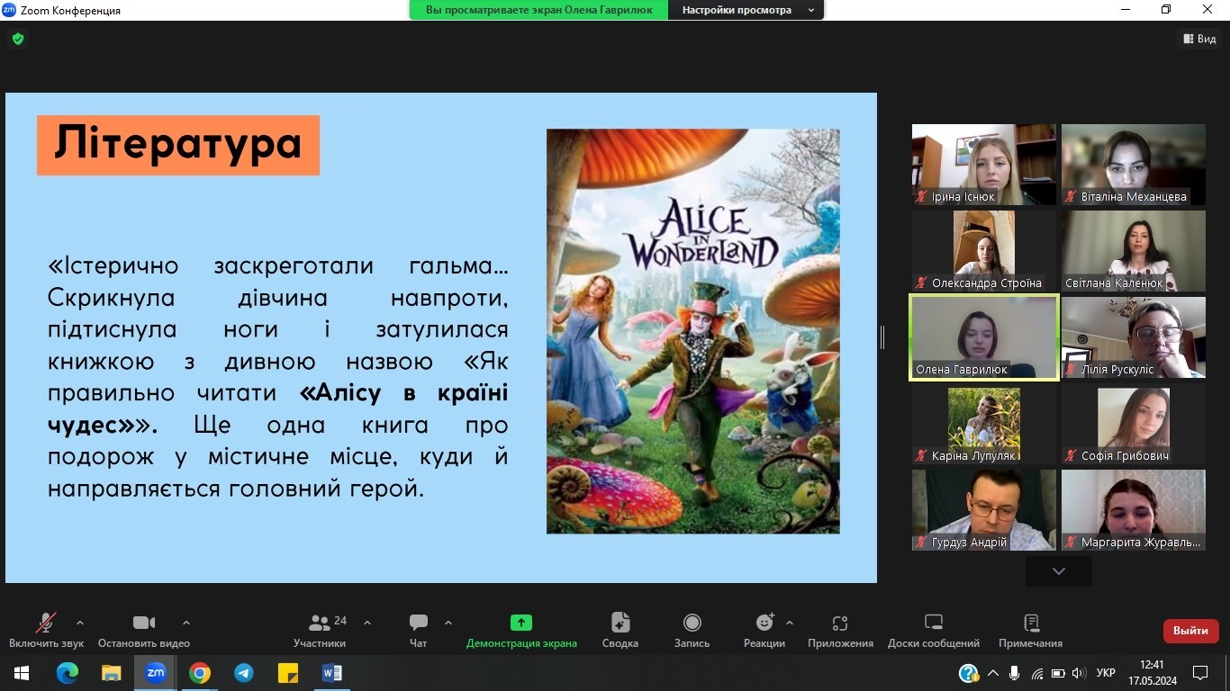Click the Alice in Wonderland poster image
1230x691 pixels.
pyautogui.click(x=693, y=331)
